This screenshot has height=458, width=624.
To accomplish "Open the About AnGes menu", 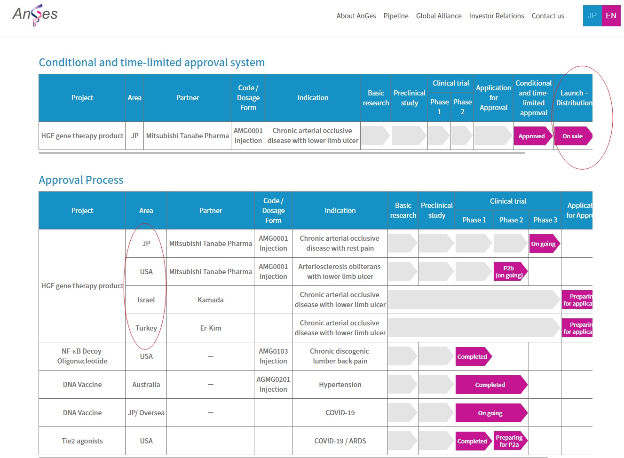I will (x=356, y=16).
